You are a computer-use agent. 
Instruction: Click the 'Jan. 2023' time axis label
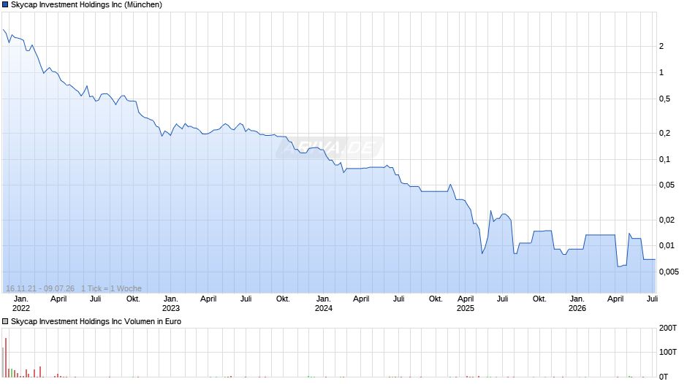(171, 304)
